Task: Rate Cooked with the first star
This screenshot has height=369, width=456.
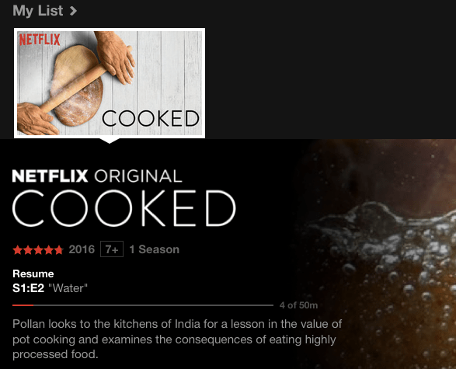Action: click(x=17, y=250)
